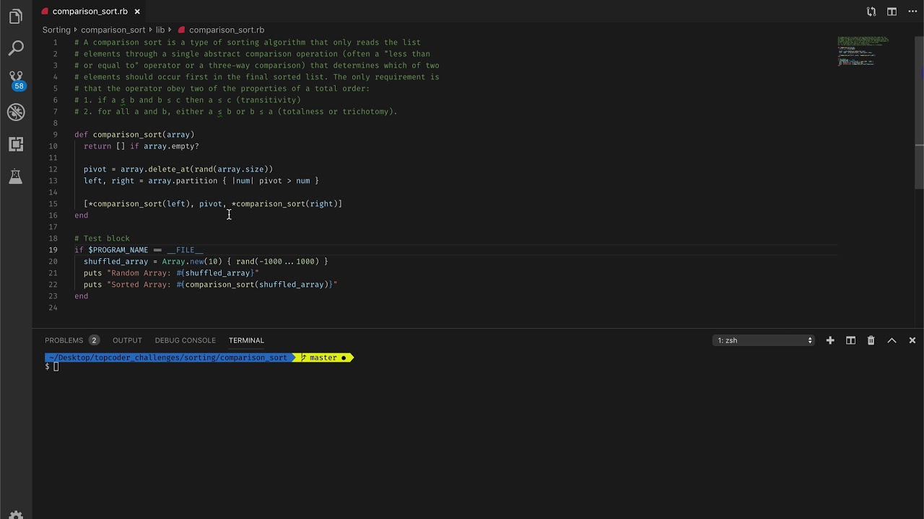Create a new terminal with plus icon

pyautogui.click(x=830, y=340)
